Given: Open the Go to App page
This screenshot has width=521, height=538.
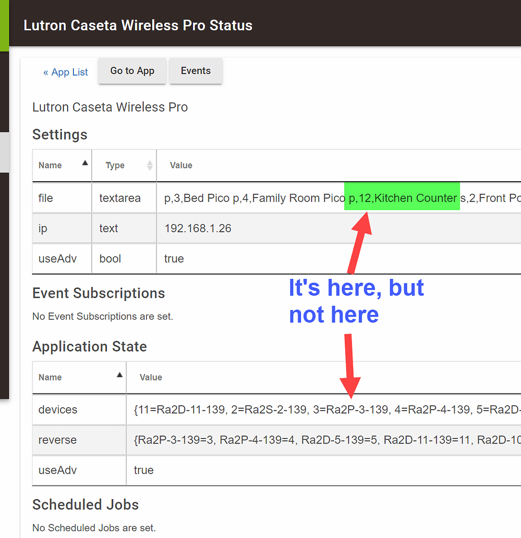Looking at the screenshot, I should [132, 70].
